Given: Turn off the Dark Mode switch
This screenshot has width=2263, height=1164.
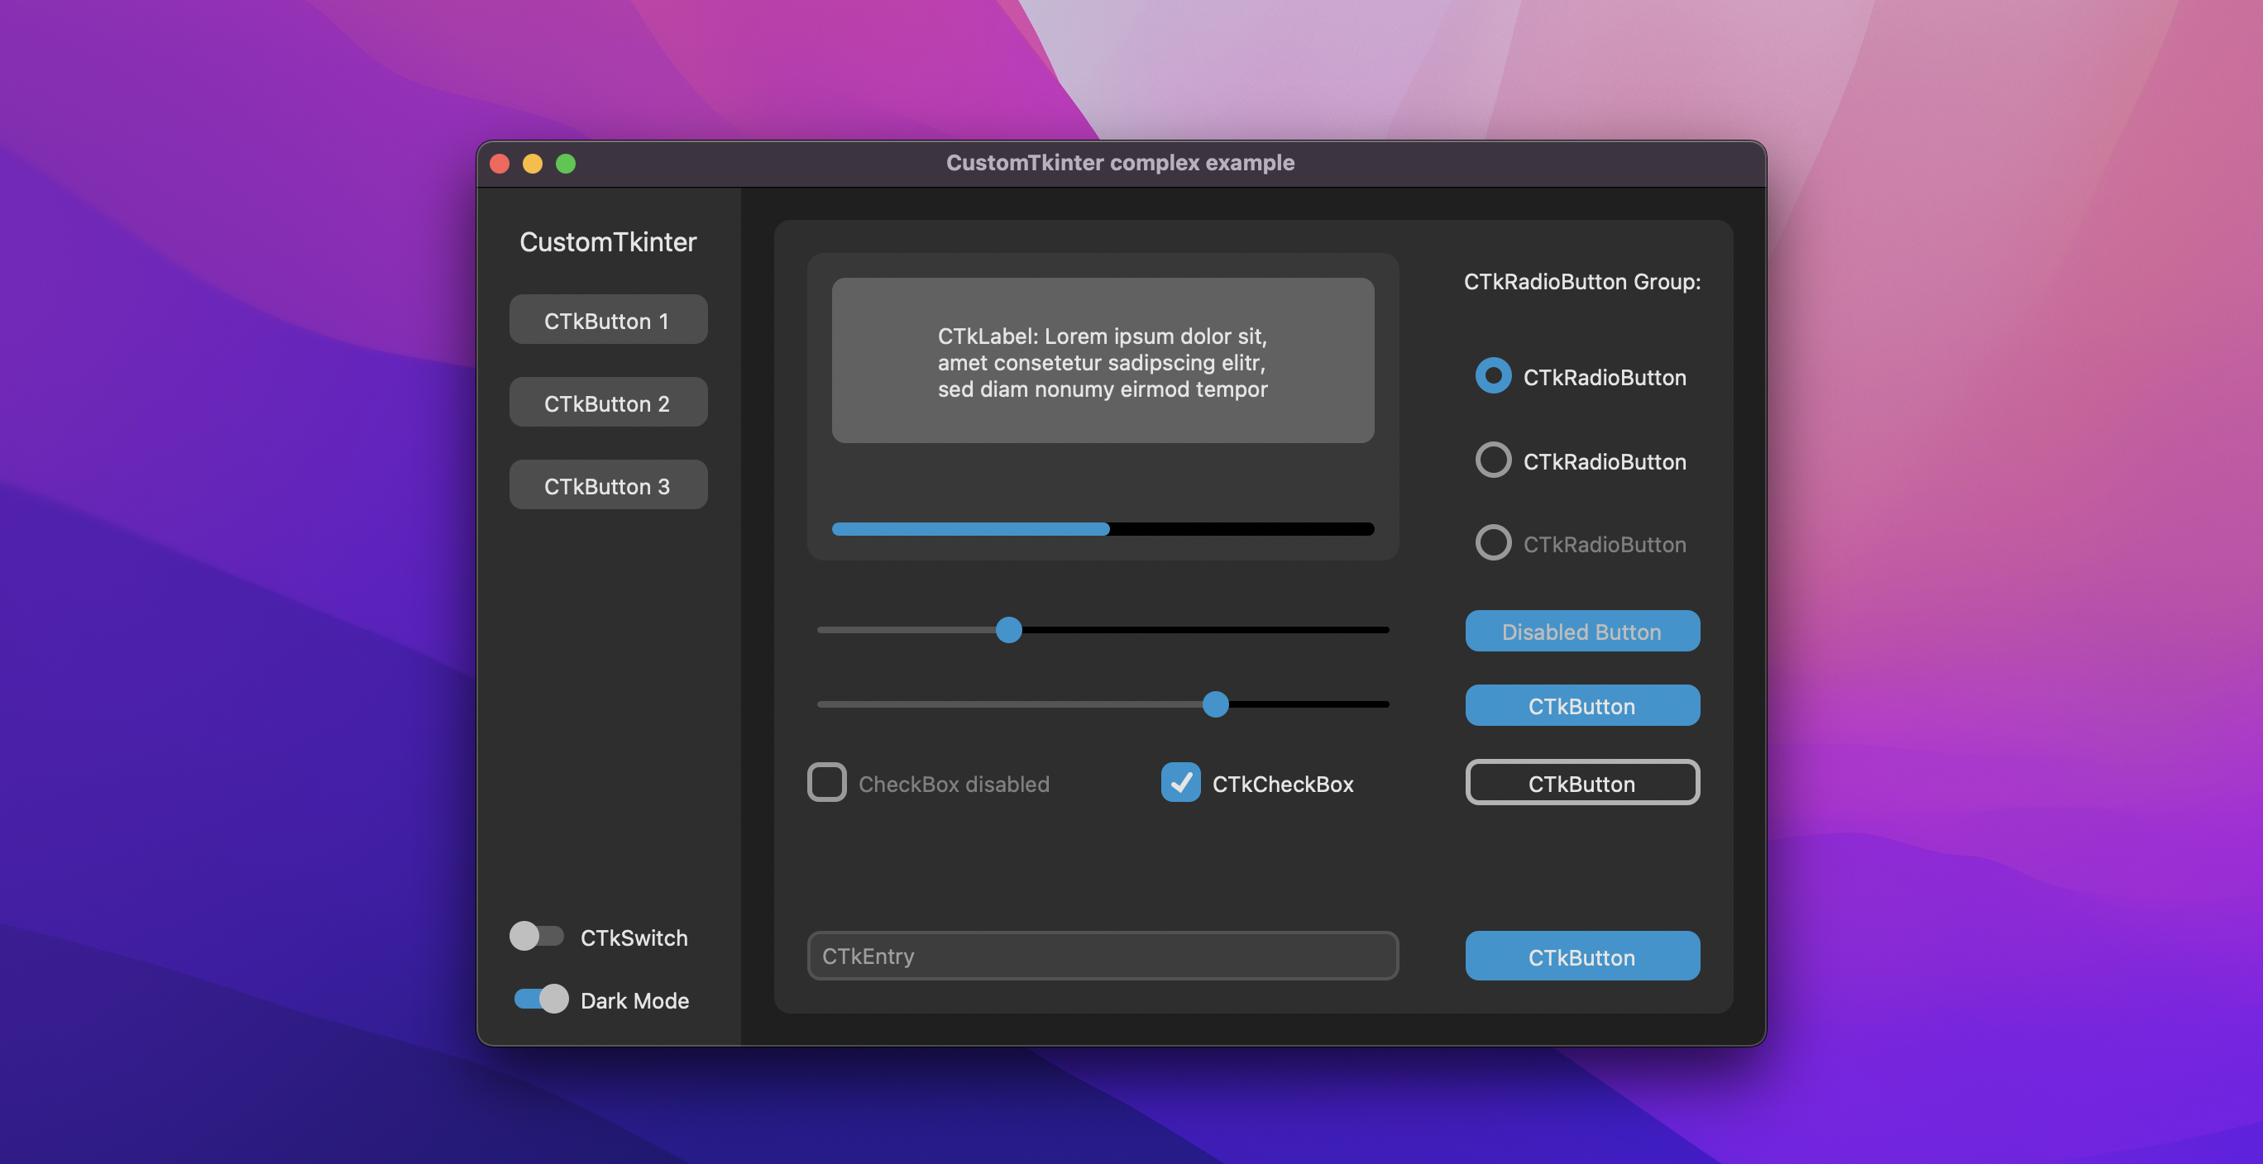Looking at the screenshot, I should (x=541, y=999).
